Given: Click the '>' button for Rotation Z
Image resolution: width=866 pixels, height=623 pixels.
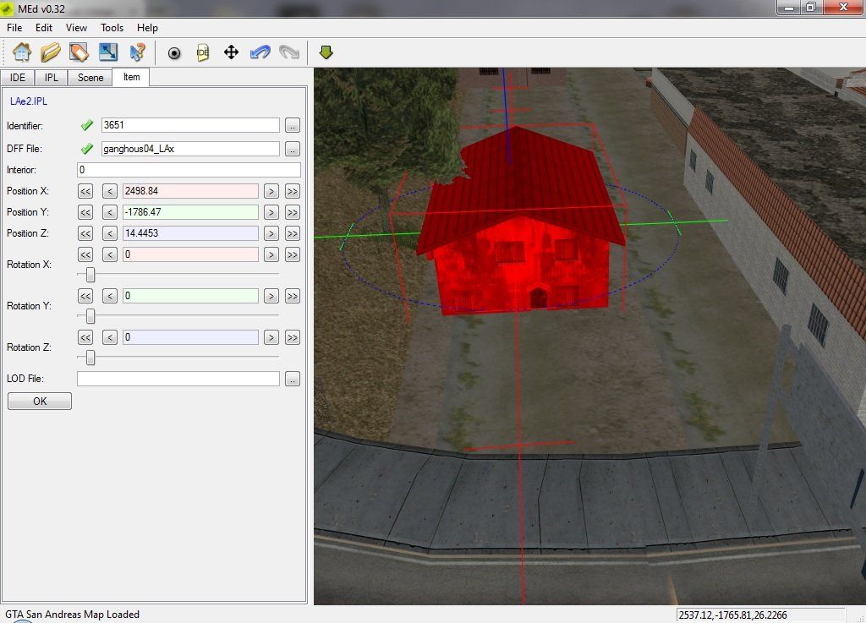Looking at the screenshot, I should (x=271, y=338).
